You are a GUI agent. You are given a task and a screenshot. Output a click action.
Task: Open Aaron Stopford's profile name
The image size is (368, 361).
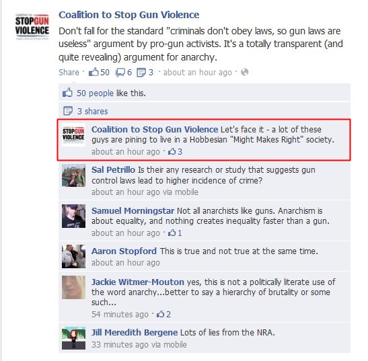124,251
